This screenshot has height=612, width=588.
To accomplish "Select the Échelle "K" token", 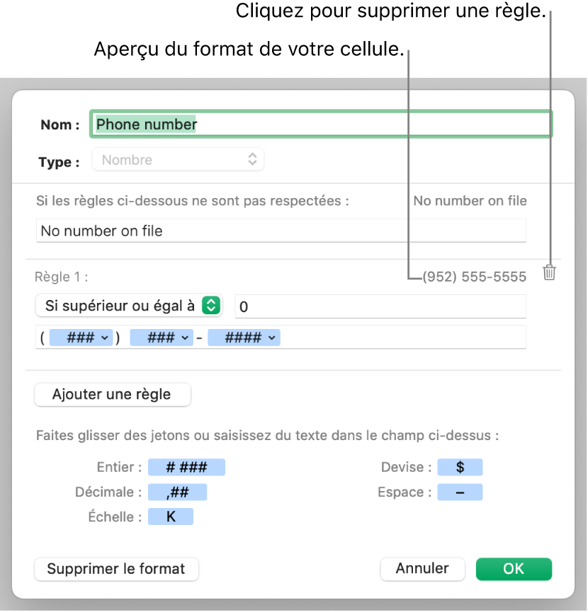I will click(171, 516).
